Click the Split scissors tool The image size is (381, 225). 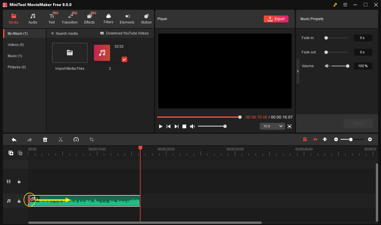(61, 139)
